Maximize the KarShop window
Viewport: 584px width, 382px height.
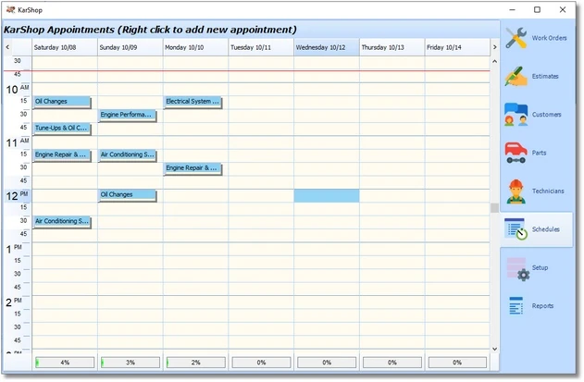(x=537, y=9)
